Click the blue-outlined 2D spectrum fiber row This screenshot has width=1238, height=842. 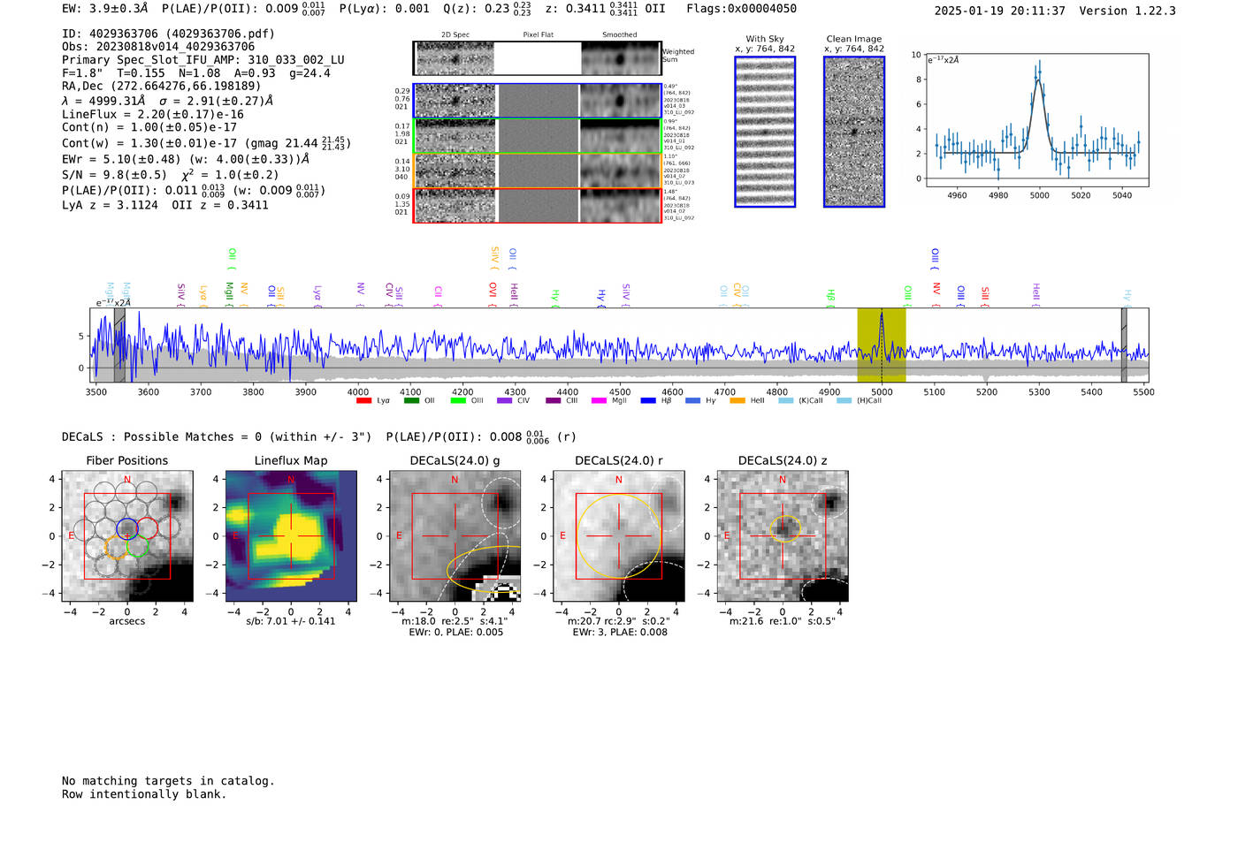click(537, 101)
